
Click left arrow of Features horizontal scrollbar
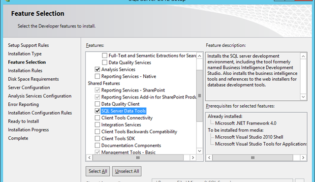pos(90,157)
